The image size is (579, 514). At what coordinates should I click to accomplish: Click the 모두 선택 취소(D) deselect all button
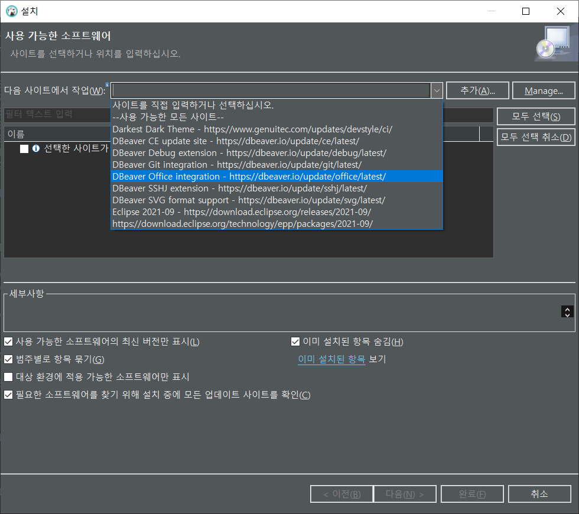[x=536, y=137]
